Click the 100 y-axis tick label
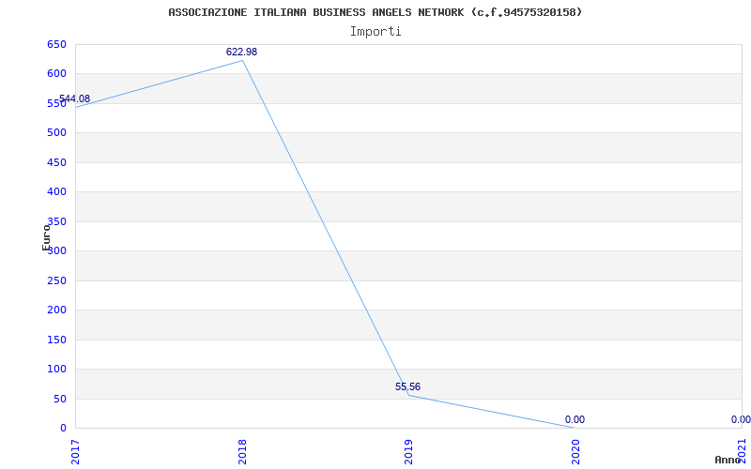The width and height of the screenshot is (751, 469). [56, 370]
